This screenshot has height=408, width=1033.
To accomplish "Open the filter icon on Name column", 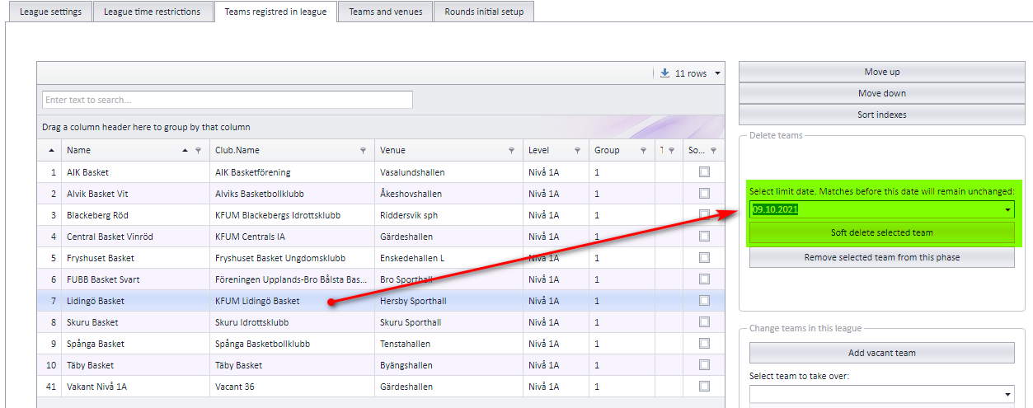I will click(198, 151).
